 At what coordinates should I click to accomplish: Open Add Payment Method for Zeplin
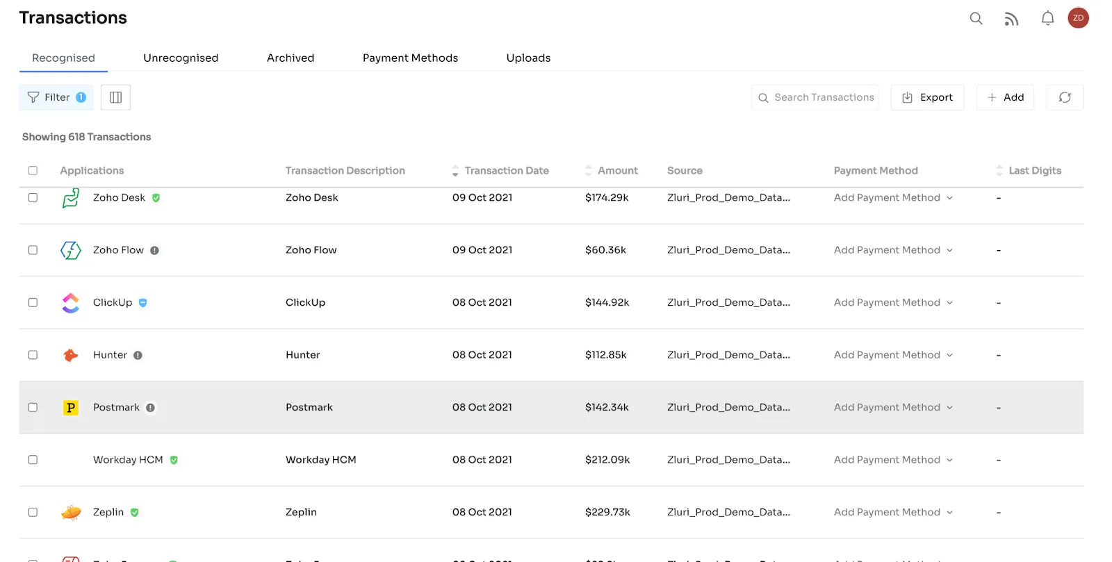click(x=893, y=513)
